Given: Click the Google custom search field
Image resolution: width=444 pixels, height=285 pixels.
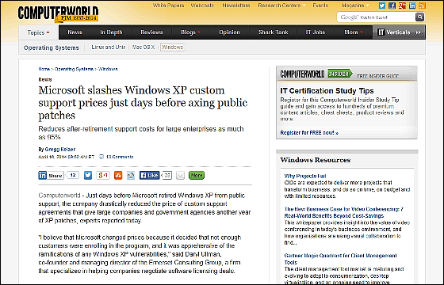Looking at the screenshot, I should click(377, 17).
